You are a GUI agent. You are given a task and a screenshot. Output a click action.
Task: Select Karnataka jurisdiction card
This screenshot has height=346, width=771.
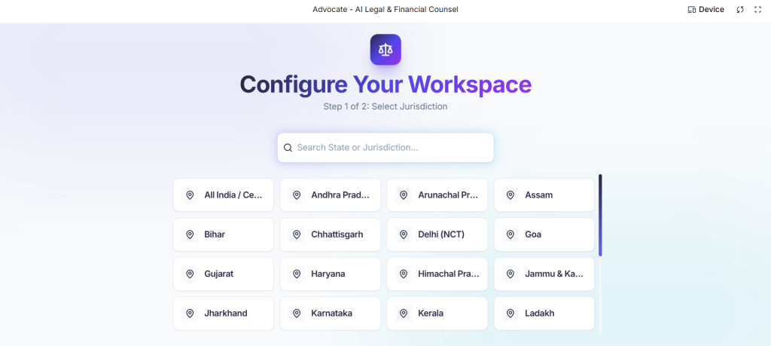click(x=331, y=314)
